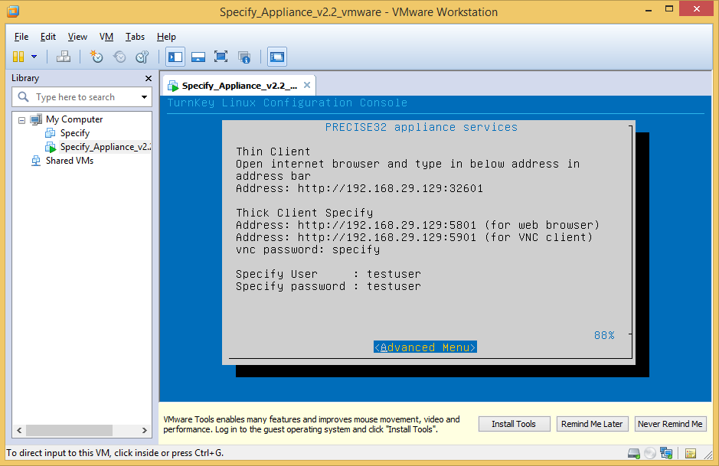Screen dimensions: 719x466
Task: Click the search magnifier icon
Action: (x=23, y=97)
